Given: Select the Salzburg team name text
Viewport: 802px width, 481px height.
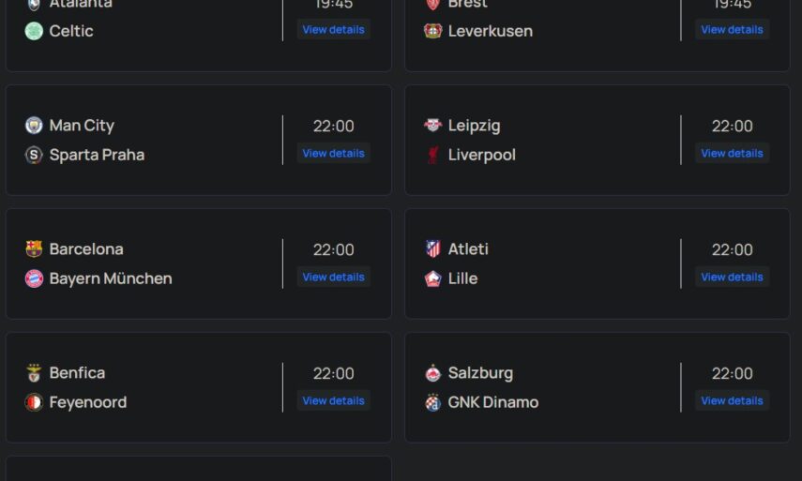Looking at the screenshot, I should pyautogui.click(x=480, y=373).
